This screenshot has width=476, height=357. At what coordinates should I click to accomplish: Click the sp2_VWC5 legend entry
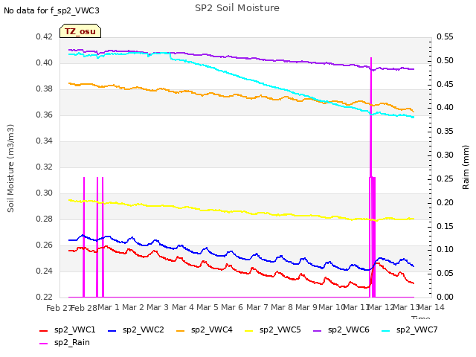[273, 329]
